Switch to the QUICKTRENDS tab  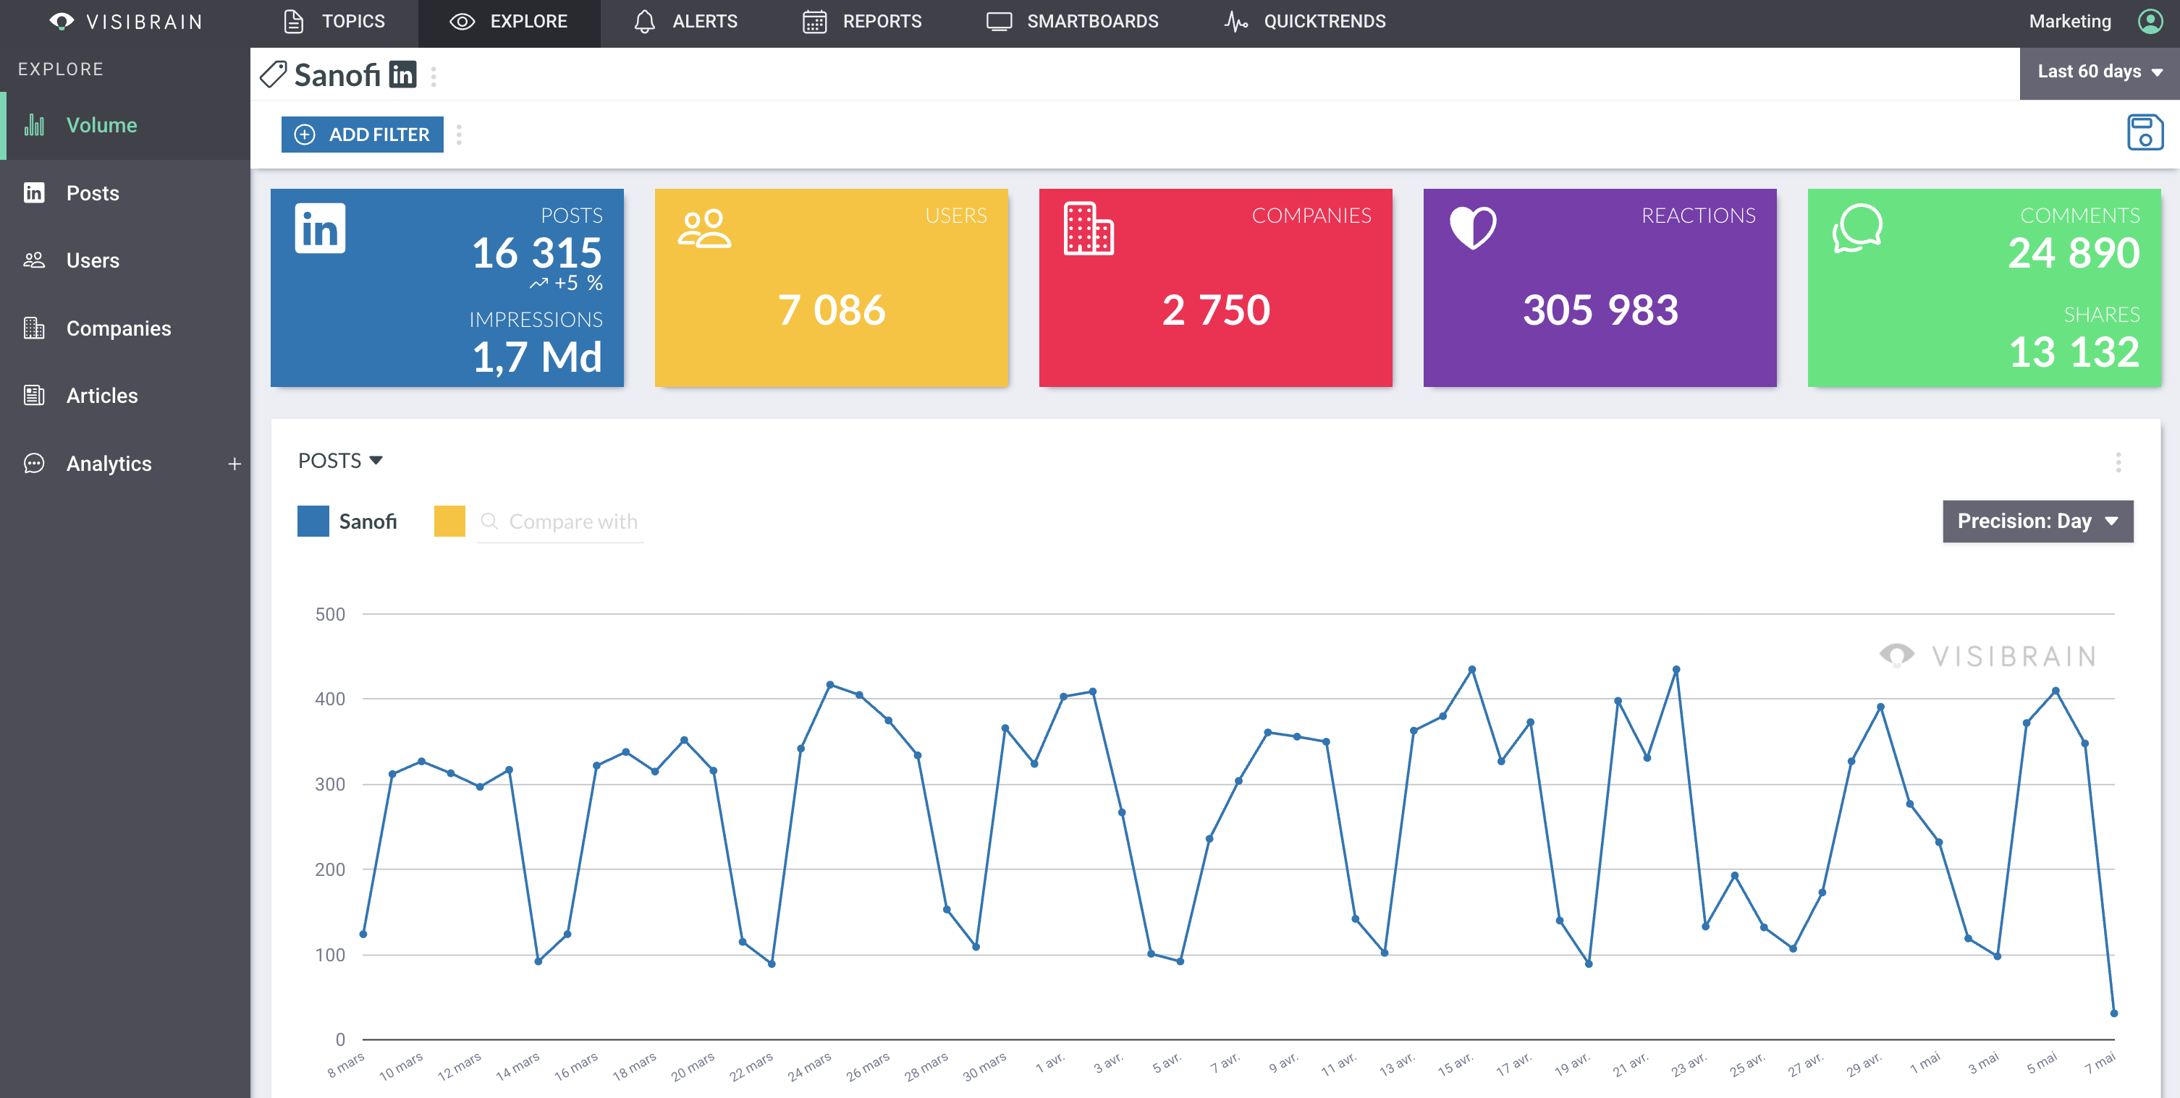1304,21
